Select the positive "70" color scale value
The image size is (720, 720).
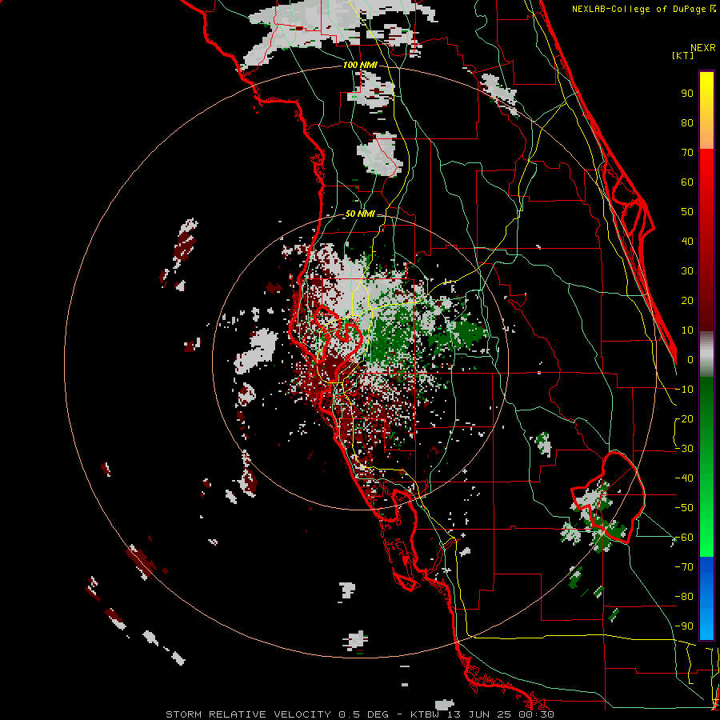(x=687, y=153)
